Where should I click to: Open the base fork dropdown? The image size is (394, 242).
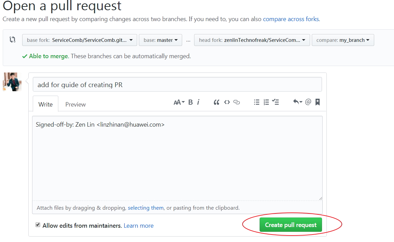click(79, 40)
